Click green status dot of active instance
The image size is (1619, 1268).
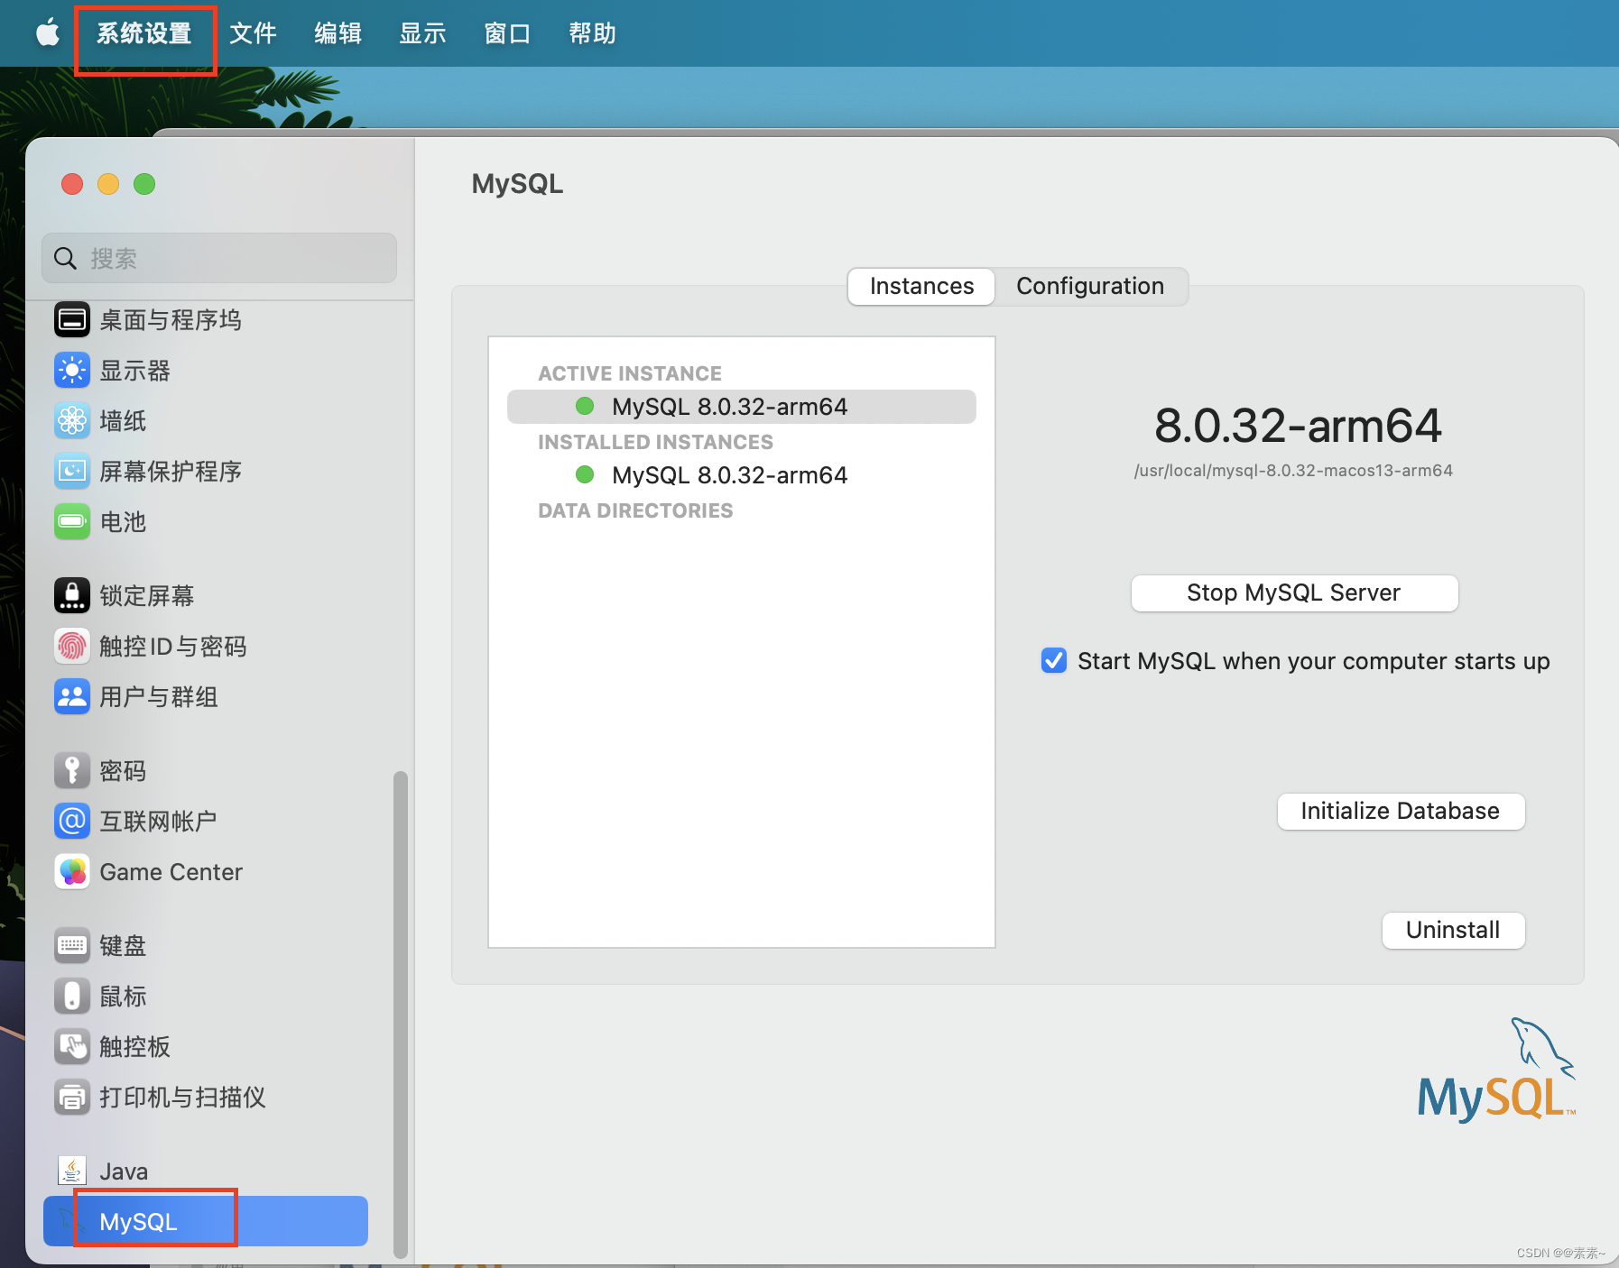pyautogui.click(x=585, y=406)
